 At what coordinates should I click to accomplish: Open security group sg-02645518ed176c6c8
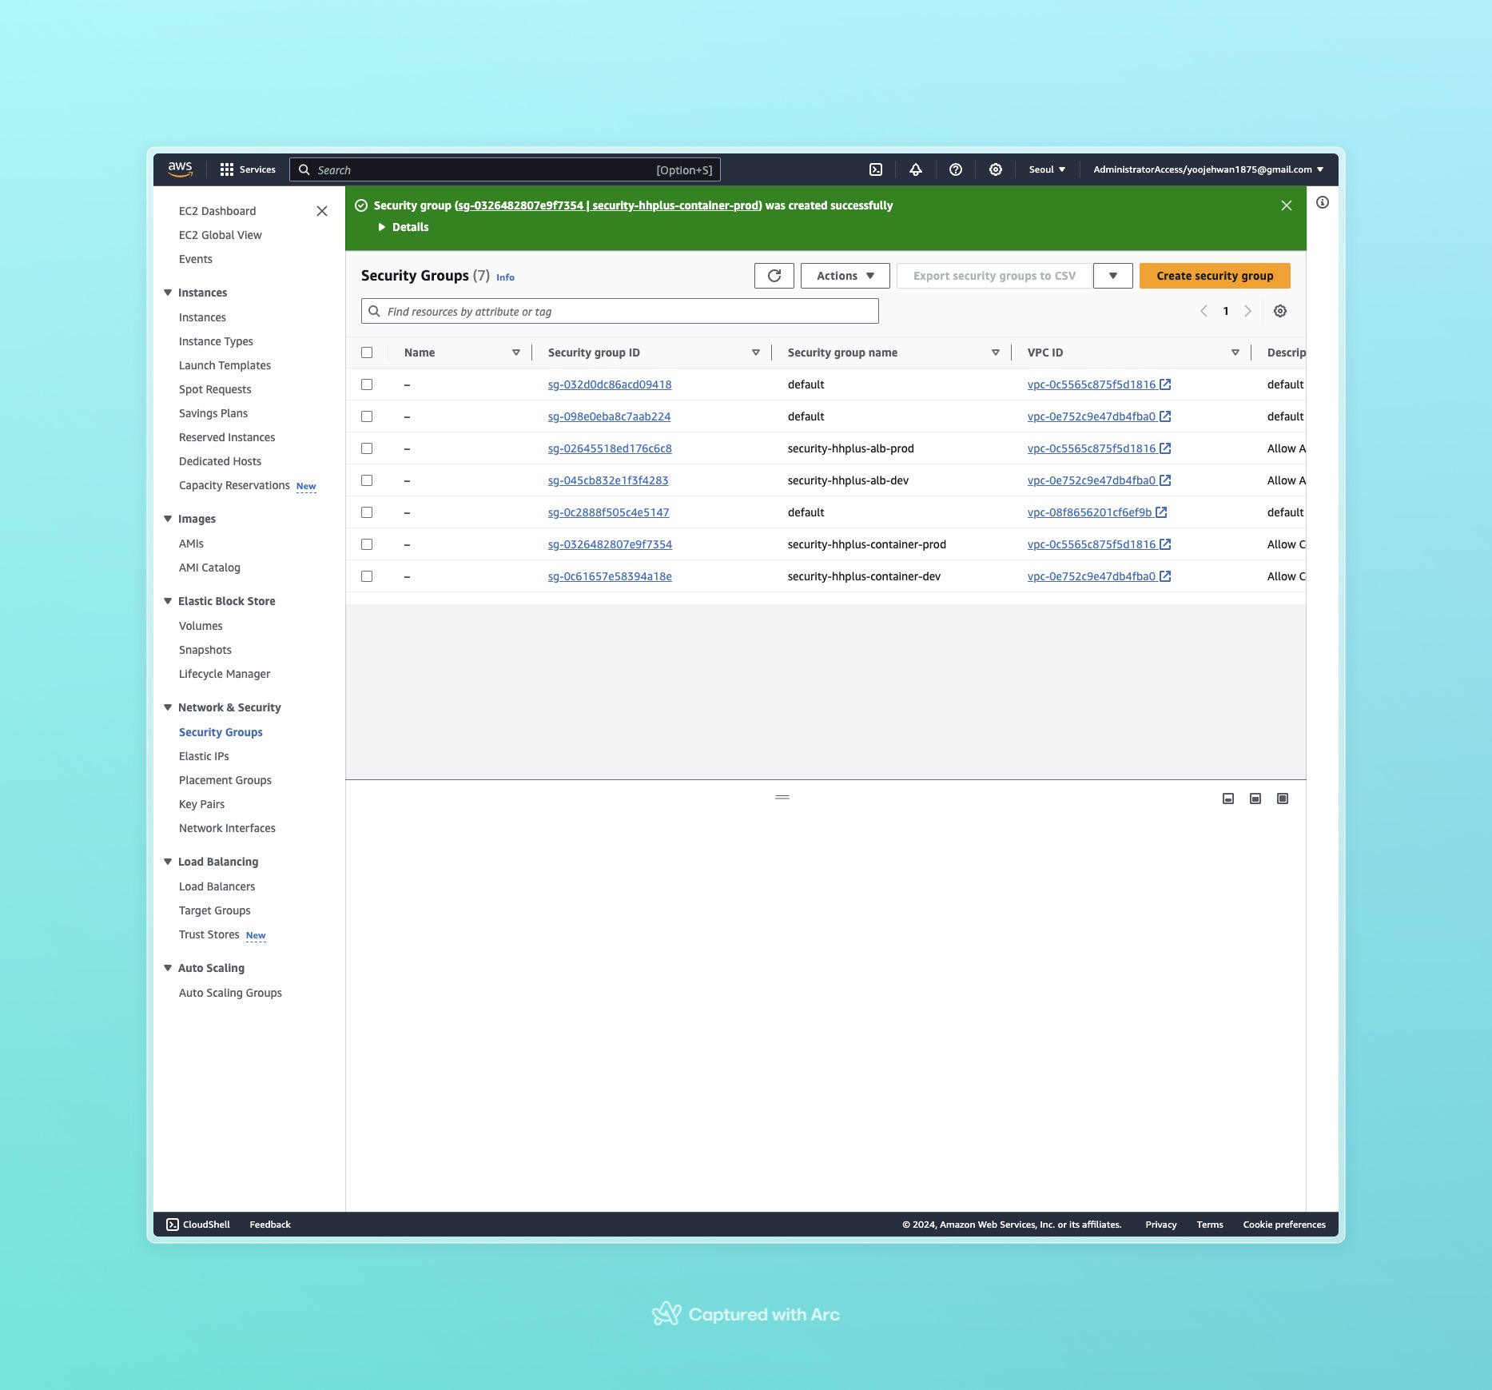point(610,448)
